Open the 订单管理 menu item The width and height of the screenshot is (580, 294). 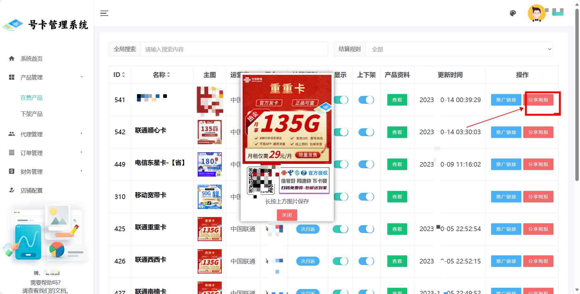31,153
